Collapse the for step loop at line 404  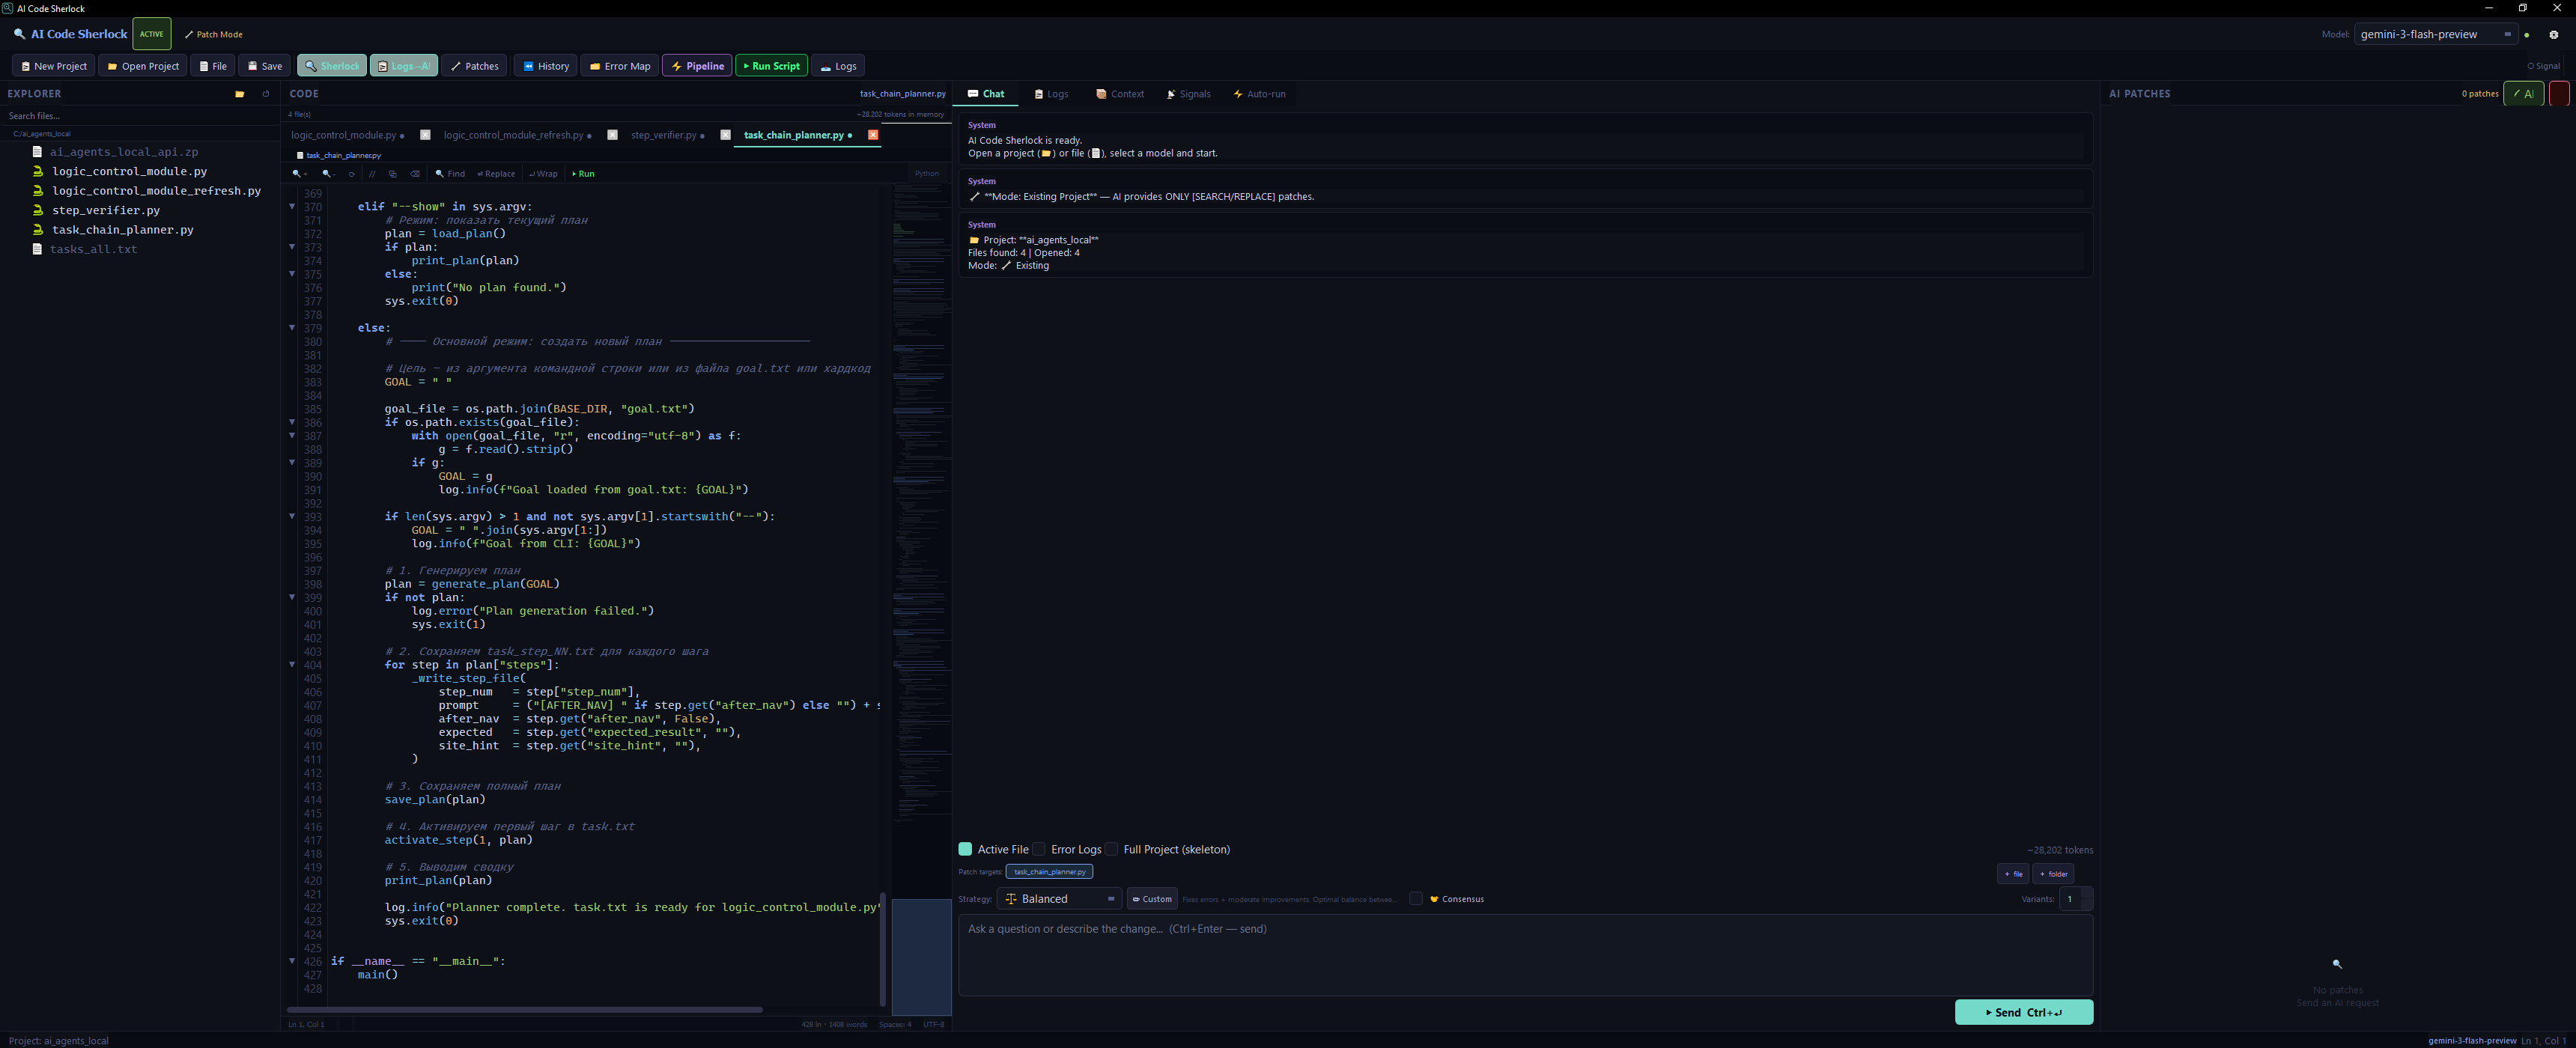[292, 665]
